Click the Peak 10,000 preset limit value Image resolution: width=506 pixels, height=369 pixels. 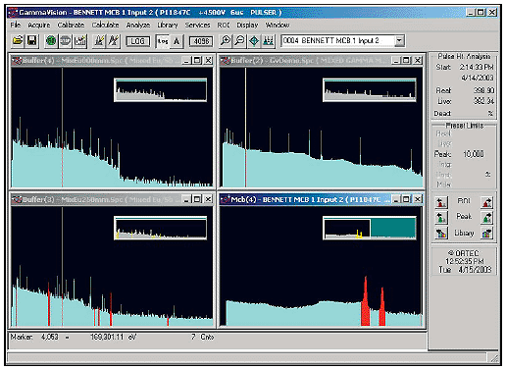tap(474, 154)
